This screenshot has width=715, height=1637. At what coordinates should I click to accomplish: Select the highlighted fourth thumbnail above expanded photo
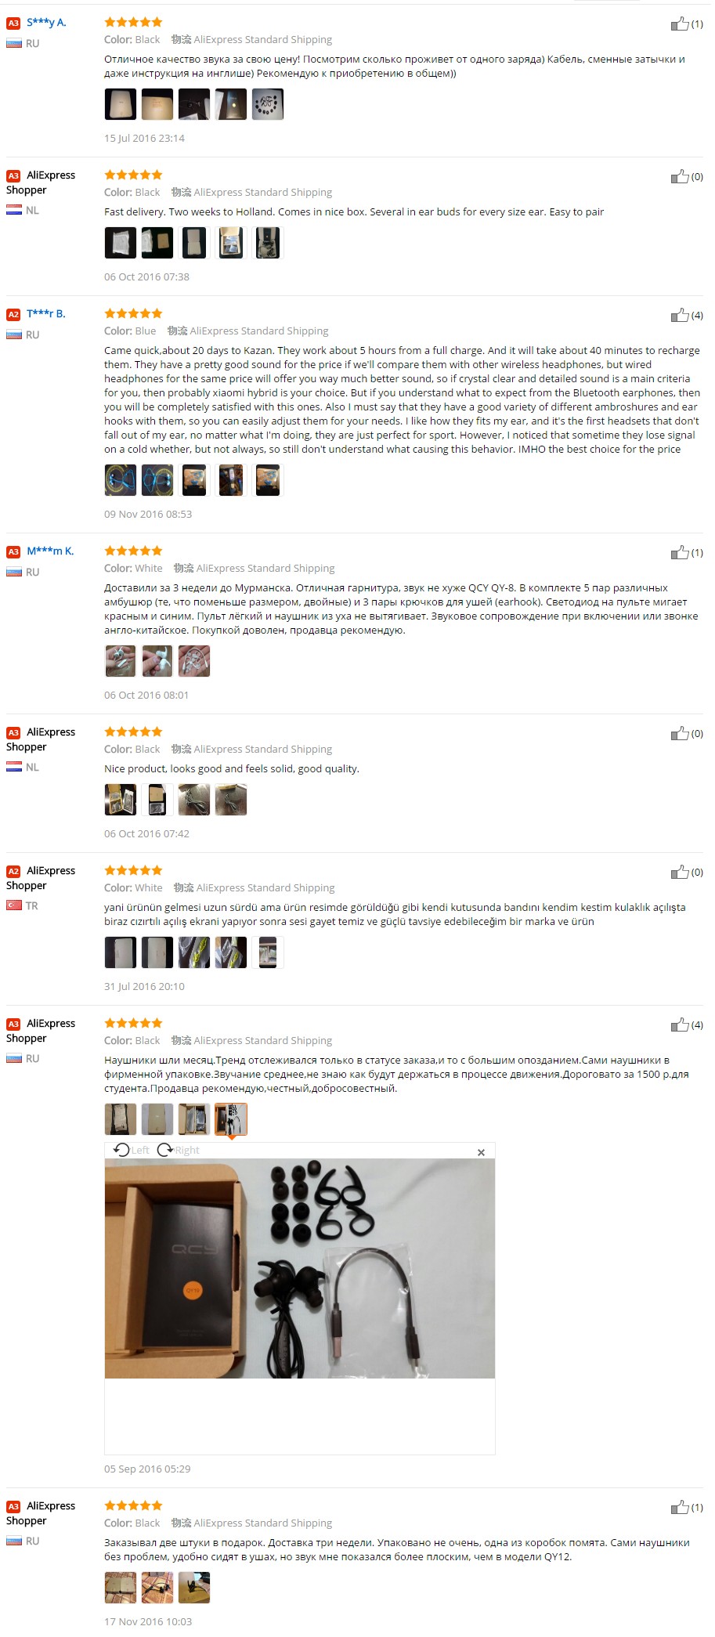[x=231, y=1119]
